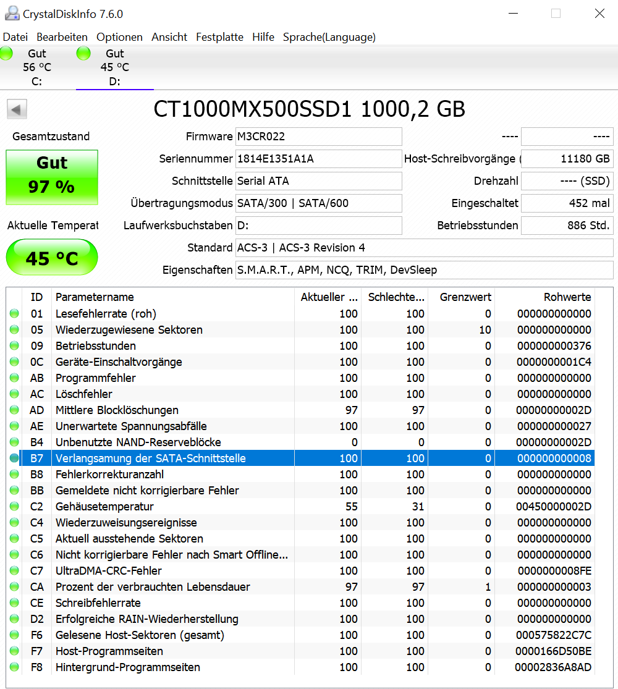Switch to the D: drive tab
Image resolution: width=618 pixels, height=689 pixels.
tap(114, 68)
